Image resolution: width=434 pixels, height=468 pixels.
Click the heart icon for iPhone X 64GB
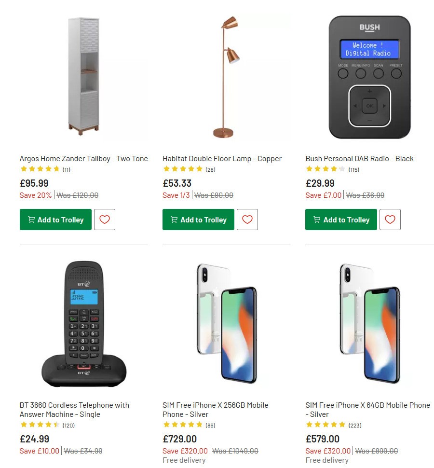[x=390, y=466]
